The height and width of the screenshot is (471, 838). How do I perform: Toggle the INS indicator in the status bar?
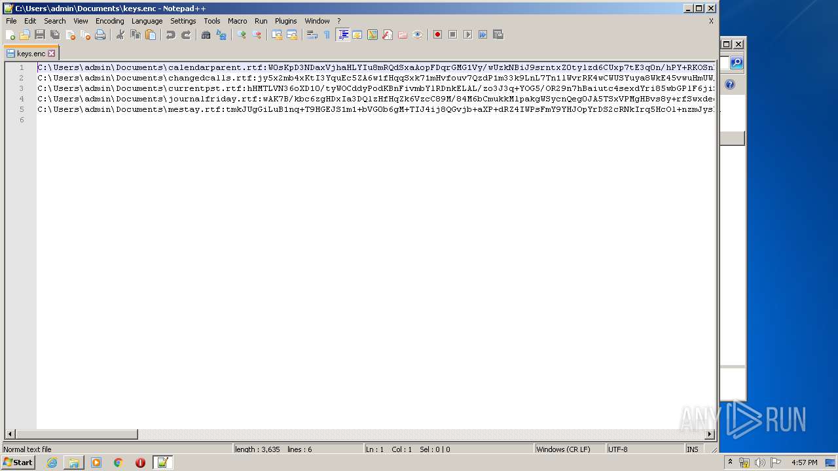coord(692,449)
